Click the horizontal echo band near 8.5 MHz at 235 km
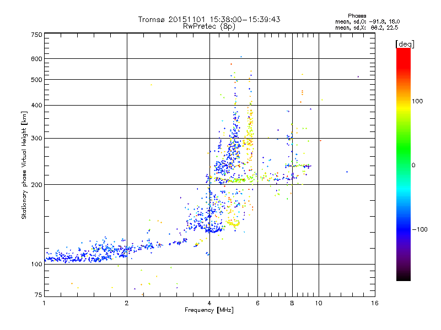Screen dimensions: 441x330 click(x=298, y=166)
